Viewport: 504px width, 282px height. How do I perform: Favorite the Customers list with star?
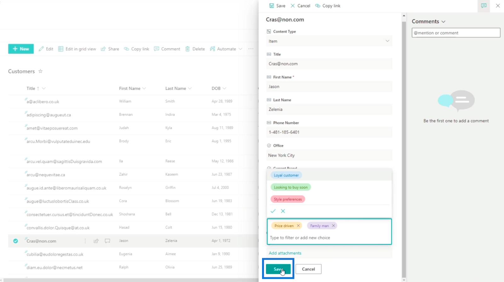coord(40,71)
